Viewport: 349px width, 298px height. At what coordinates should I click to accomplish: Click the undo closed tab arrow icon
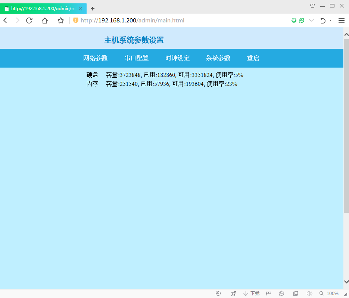pos(323,21)
